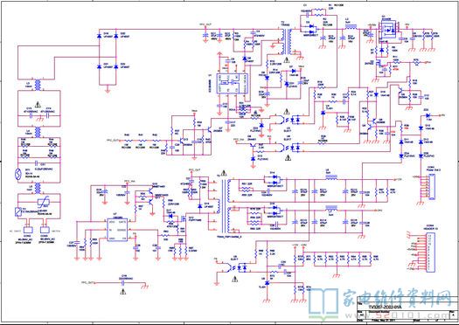Click the U9 EL817 optocoupler near bottom
This screenshot has width=459, height=325.
[233, 267]
